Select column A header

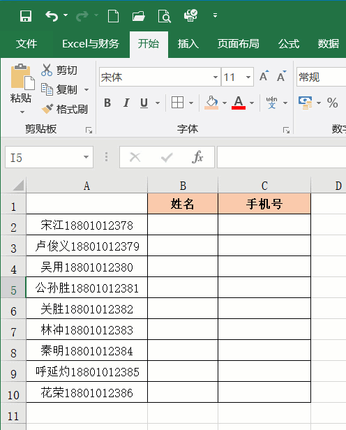[x=86, y=186]
